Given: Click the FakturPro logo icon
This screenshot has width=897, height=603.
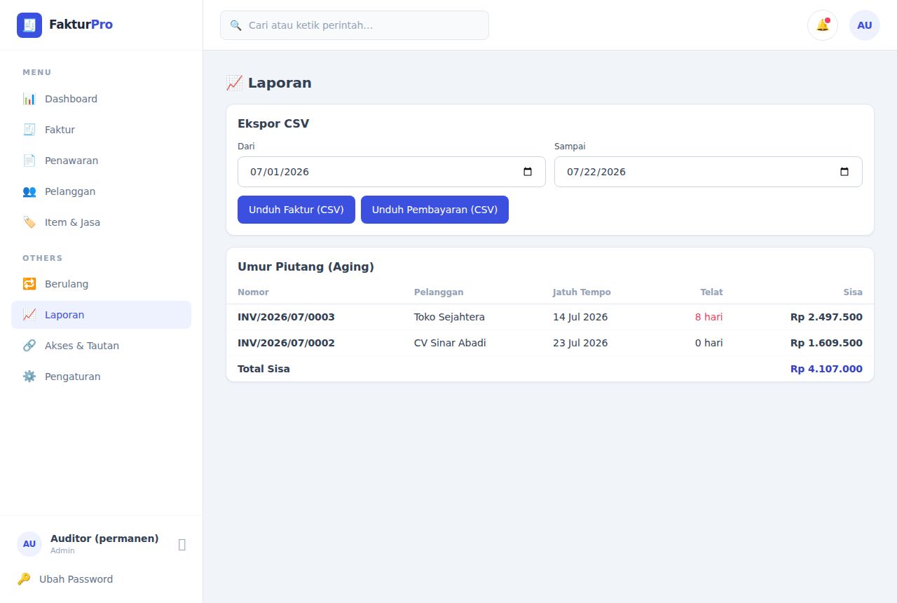Looking at the screenshot, I should [x=29, y=25].
